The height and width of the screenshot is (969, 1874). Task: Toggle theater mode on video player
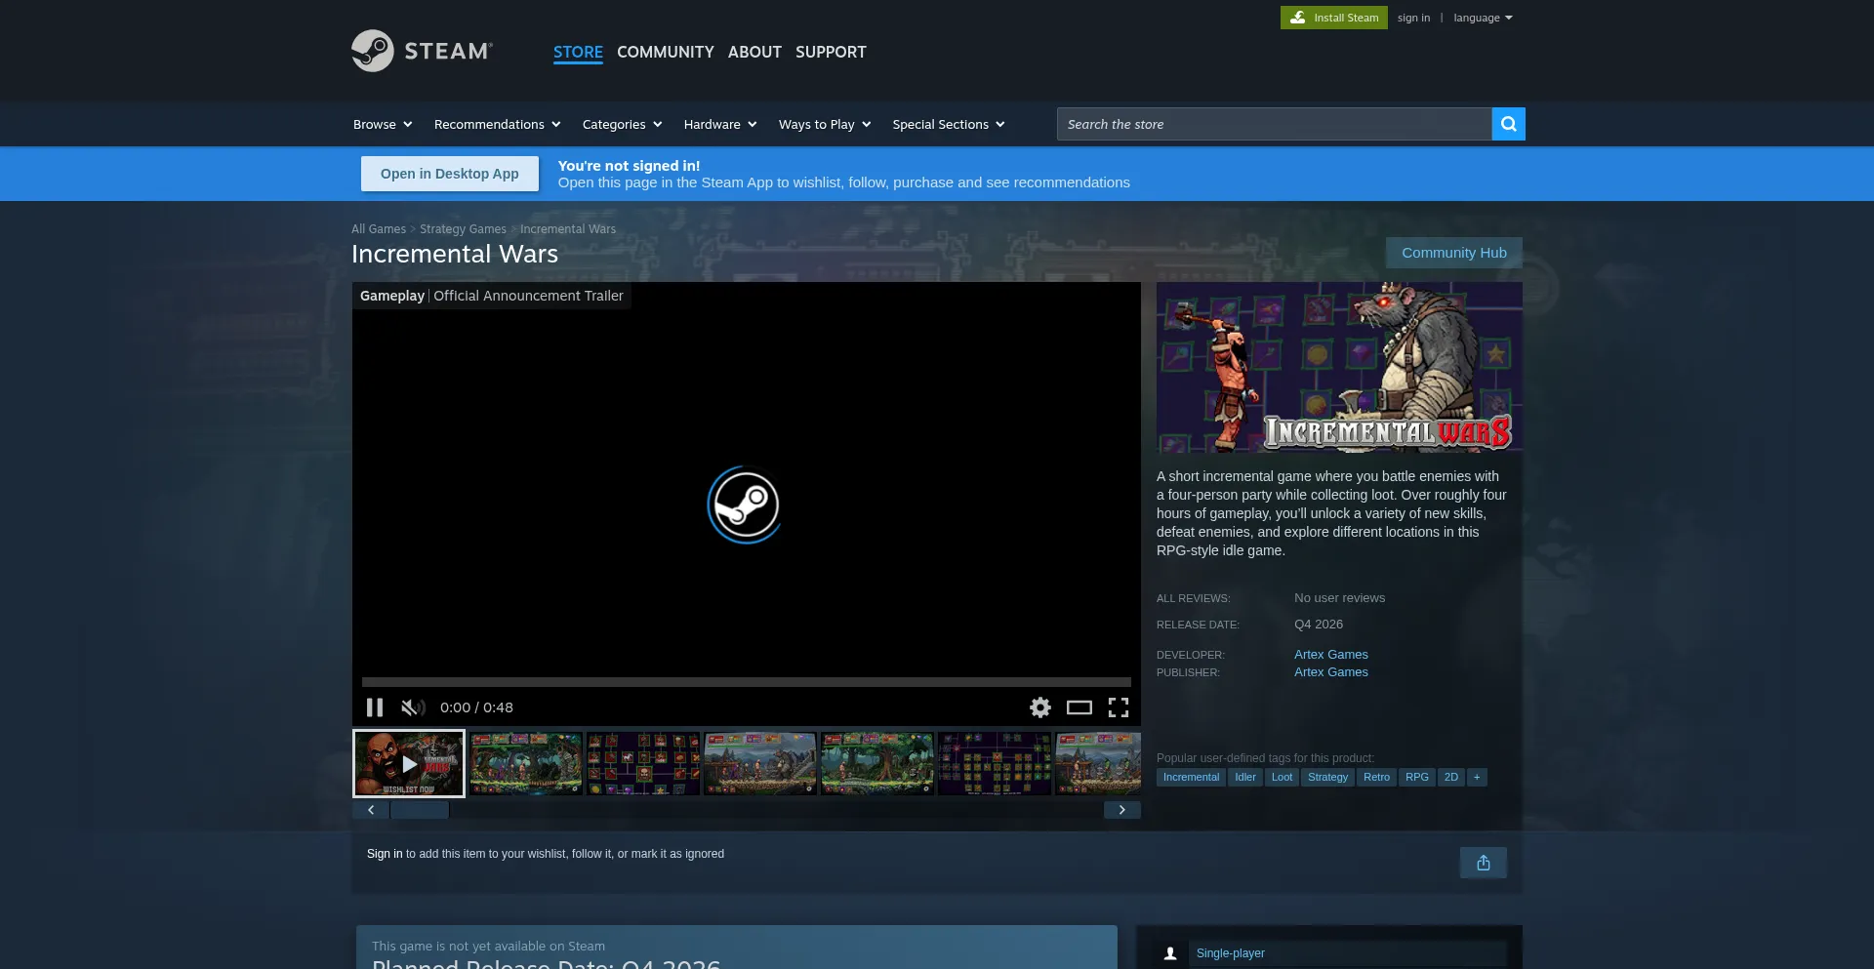(x=1080, y=707)
